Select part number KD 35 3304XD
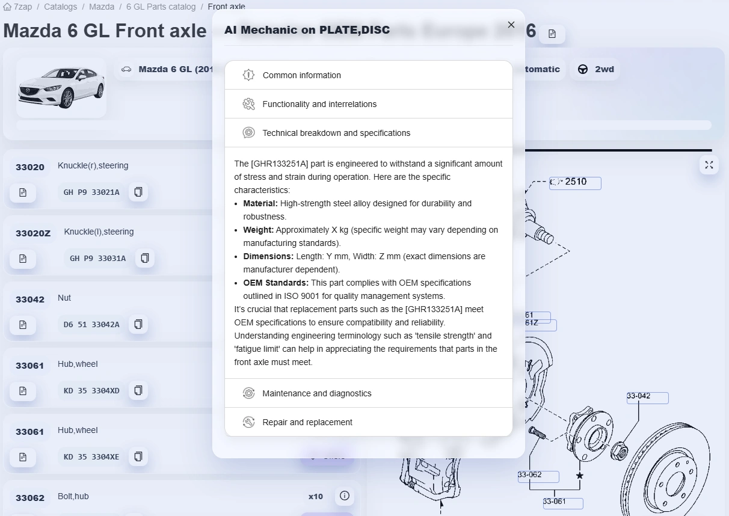The height and width of the screenshot is (516, 729). (x=91, y=391)
